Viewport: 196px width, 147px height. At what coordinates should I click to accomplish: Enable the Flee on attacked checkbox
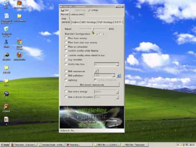[66, 47]
